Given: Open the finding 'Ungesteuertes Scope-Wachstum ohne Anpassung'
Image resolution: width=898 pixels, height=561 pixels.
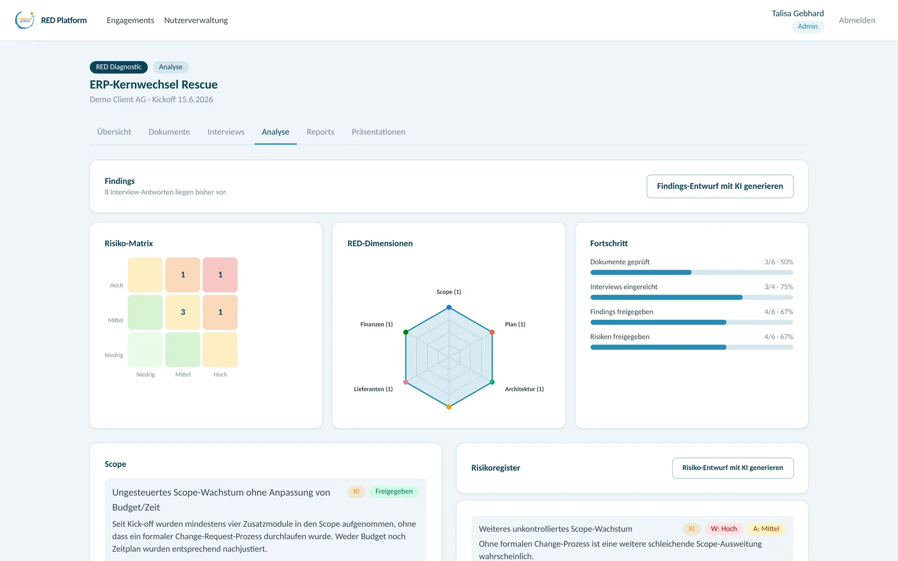Looking at the screenshot, I should [221, 500].
